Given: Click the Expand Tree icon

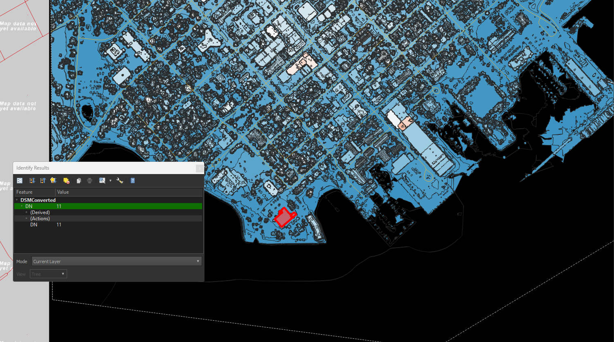Looking at the screenshot, I should 32,181.
